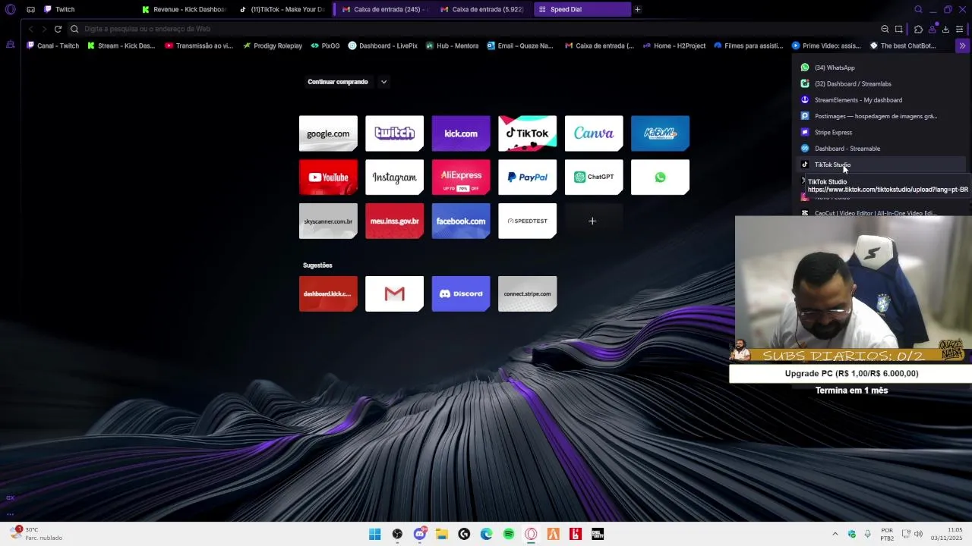Open the Stripe Express overflow bookmark

(x=881, y=132)
